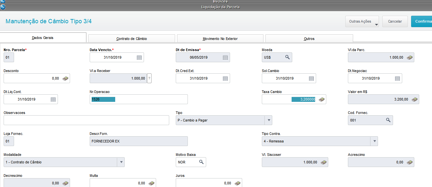Switch to the Contrato de Câmbio tab

click(132, 39)
